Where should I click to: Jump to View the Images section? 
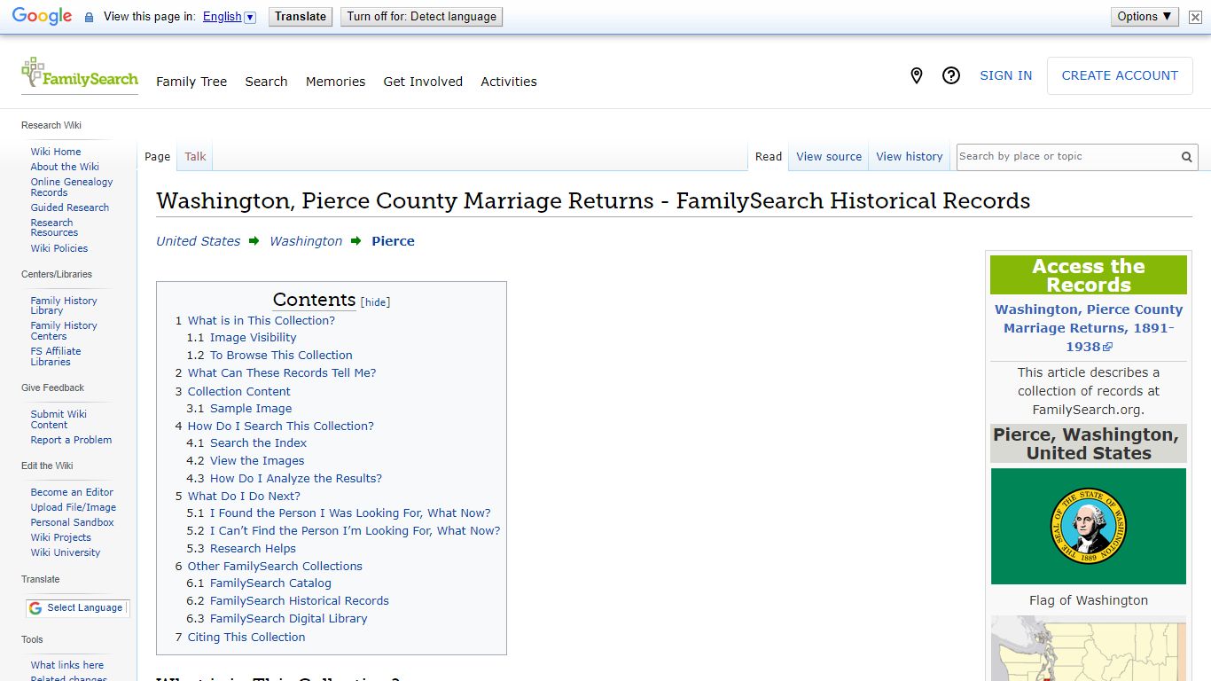tap(257, 461)
